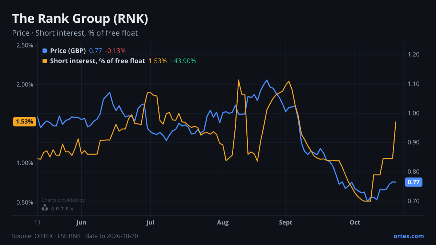This screenshot has width=436, height=245.
Task: Click the 'Aug' x-axis label
Action: (223, 222)
